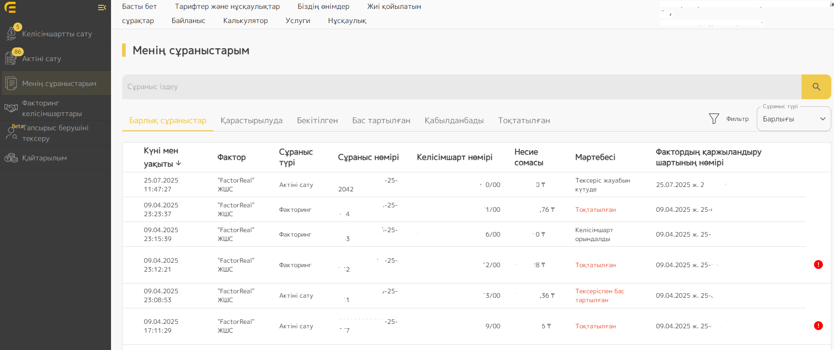The height and width of the screenshot is (350, 834).
Task: Collapse the sidebar with the menu toggle icon
Action: click(102, 8)
